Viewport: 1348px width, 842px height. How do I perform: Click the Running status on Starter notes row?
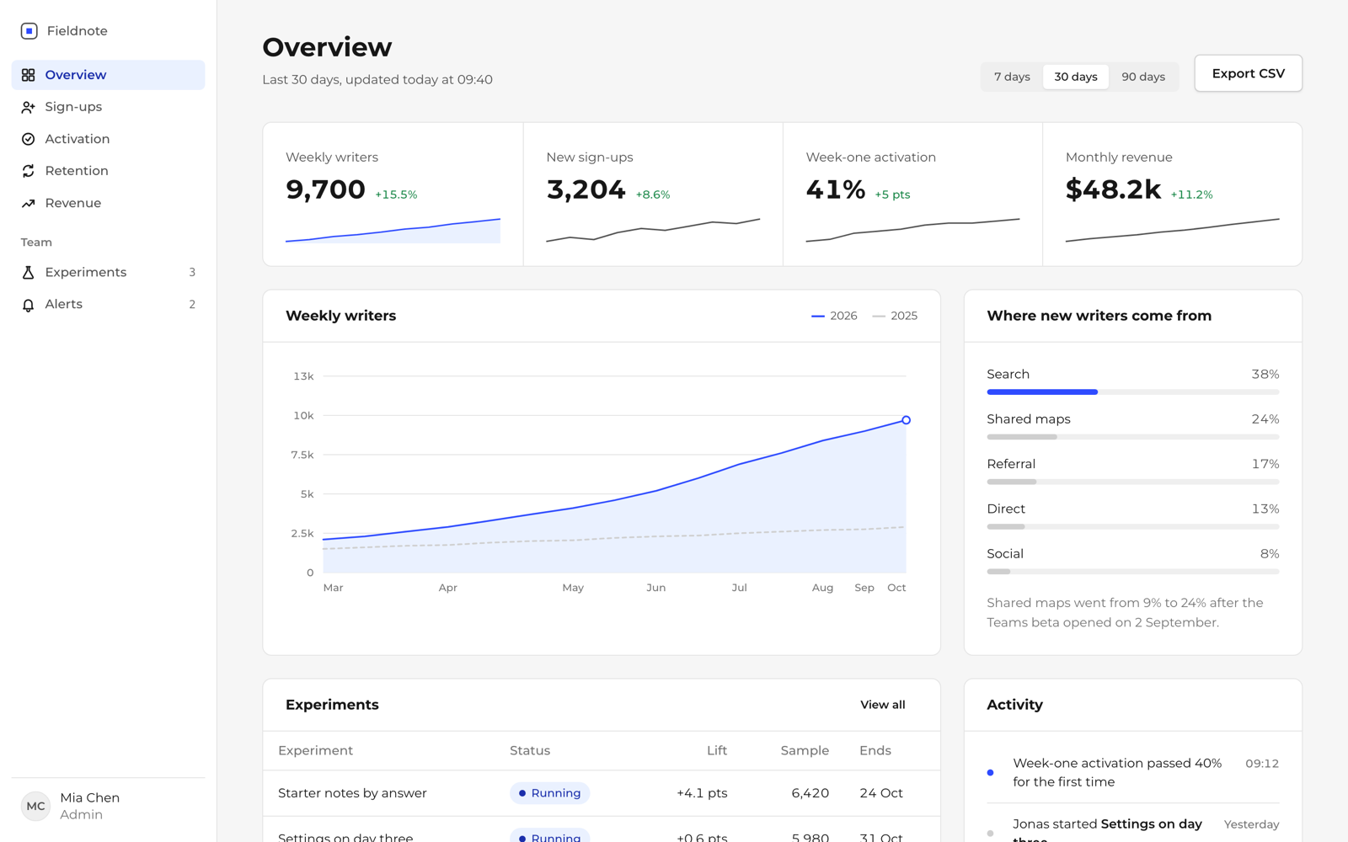pos(549,793)
